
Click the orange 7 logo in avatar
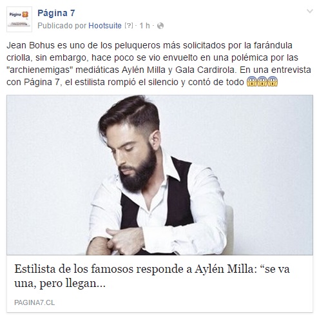click(x=25, y=15)
